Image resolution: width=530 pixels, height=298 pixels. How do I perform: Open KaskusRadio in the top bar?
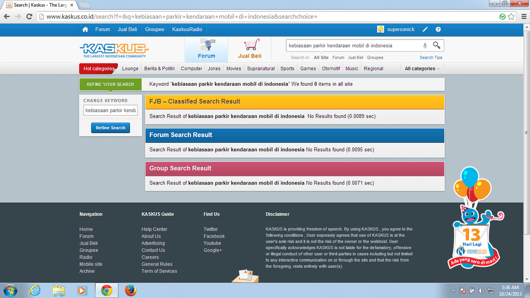[x=187, y=29]
